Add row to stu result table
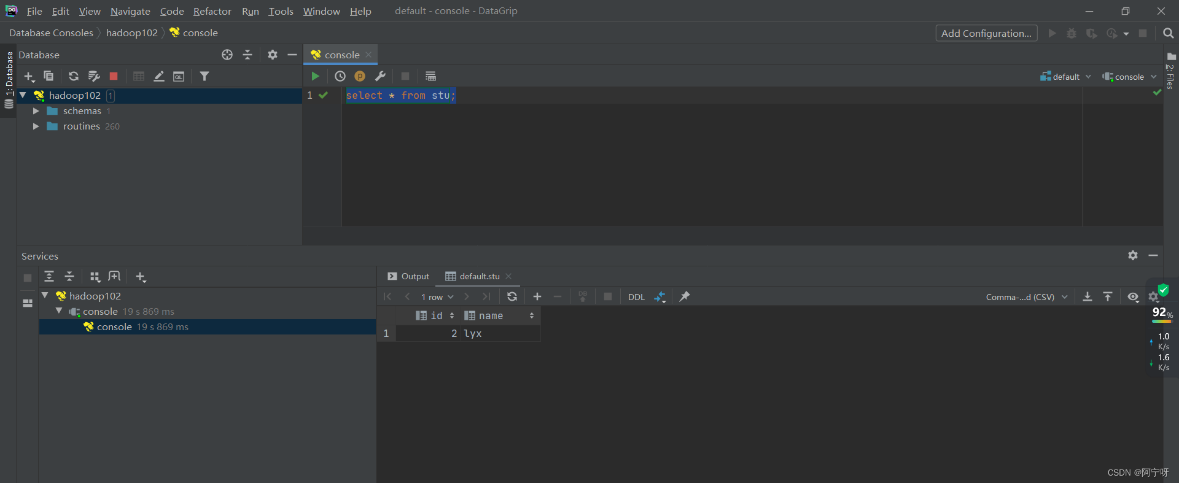 tap(537, 296)
